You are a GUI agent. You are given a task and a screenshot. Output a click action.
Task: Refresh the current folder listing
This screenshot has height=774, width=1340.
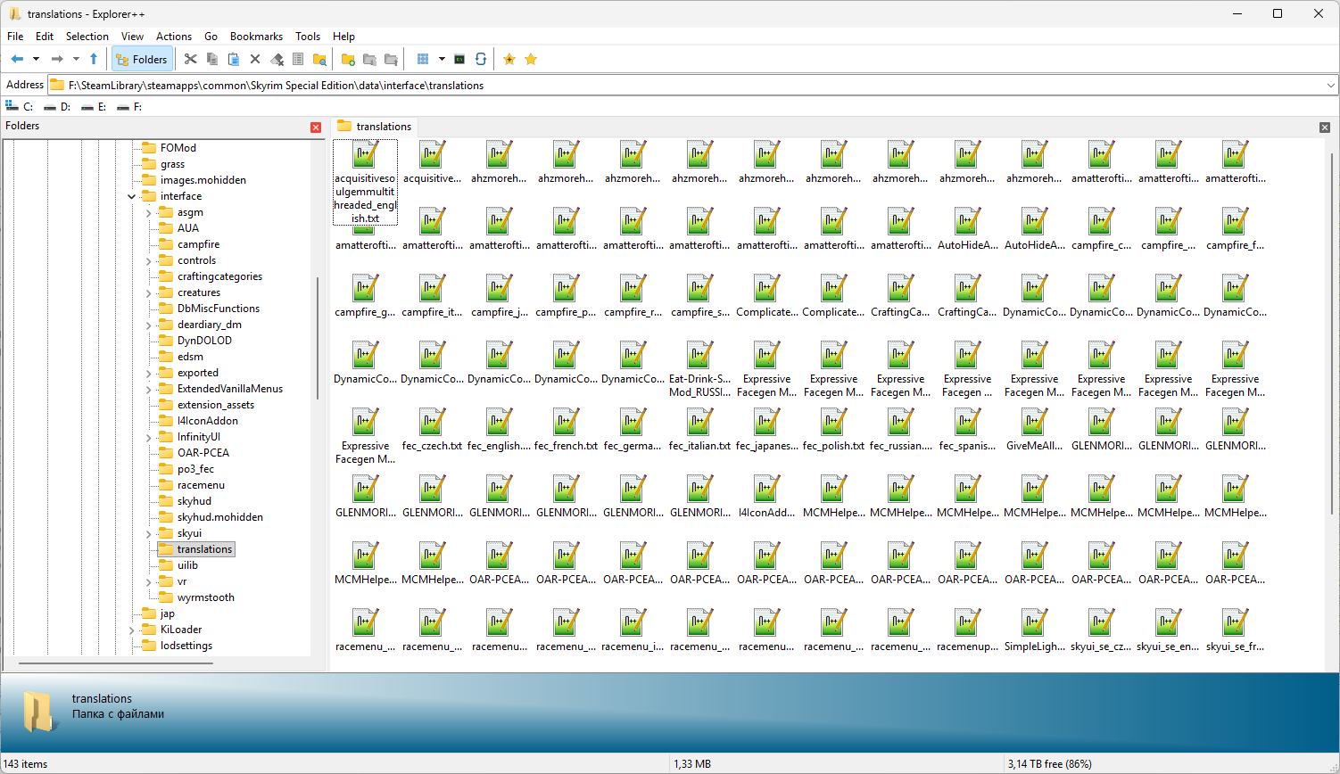481,59
